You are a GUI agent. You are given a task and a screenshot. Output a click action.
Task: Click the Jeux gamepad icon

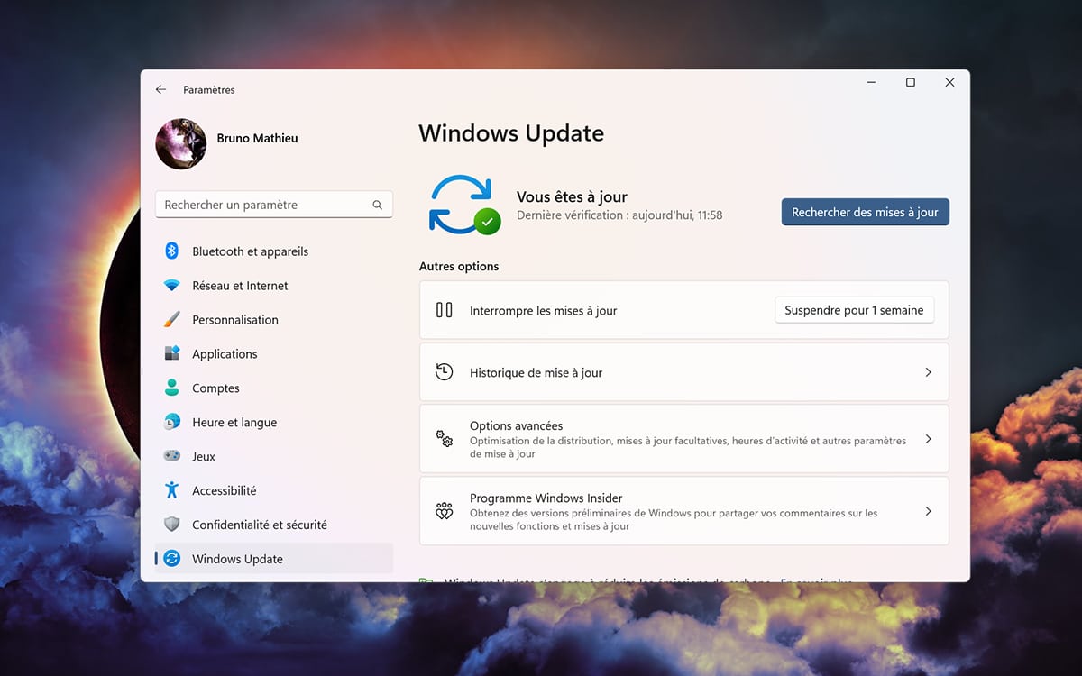click(x=171, y=456)
